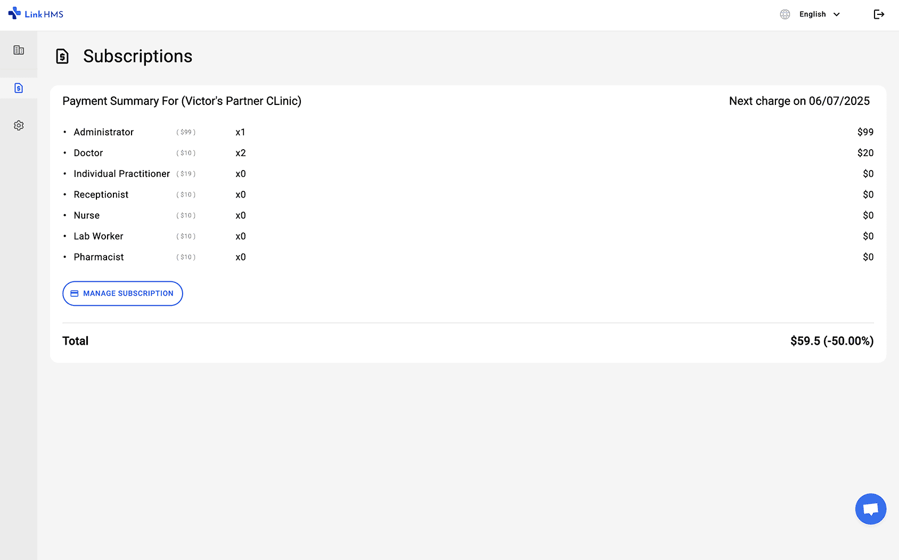Open the settings gear in sidebar
The image size is (899, 560).
click(19, 125)
